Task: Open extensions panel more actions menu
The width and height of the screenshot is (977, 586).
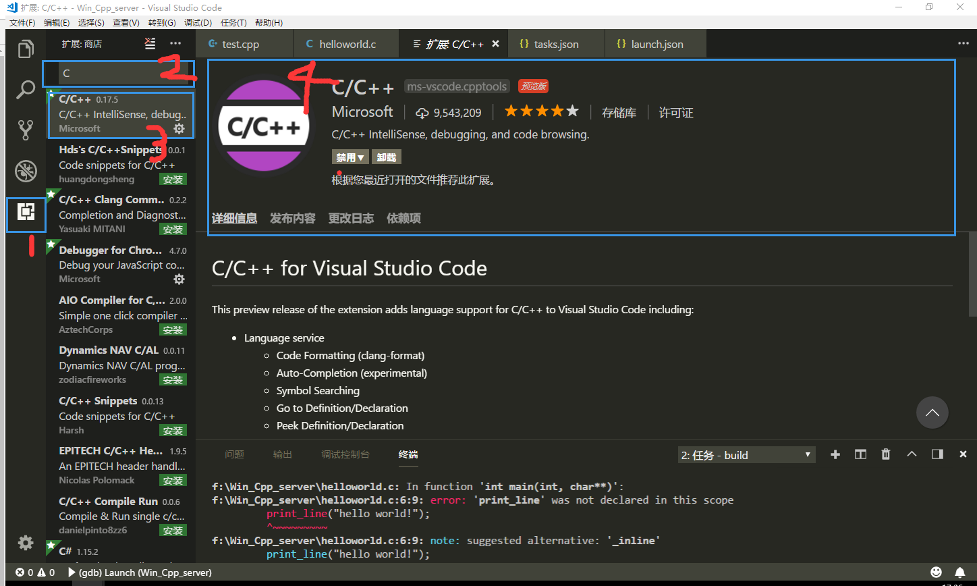Action: [175, 44]
